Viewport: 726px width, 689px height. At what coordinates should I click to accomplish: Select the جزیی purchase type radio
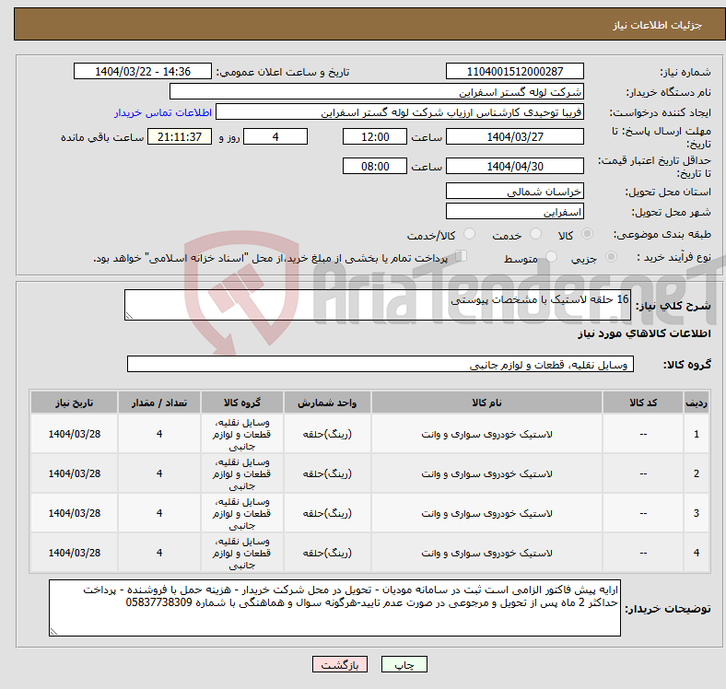[x=611, y=256]
